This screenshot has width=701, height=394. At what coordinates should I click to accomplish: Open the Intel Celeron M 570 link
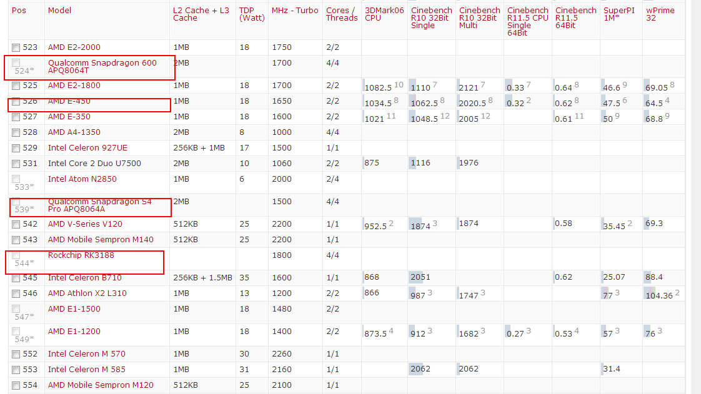click(87, 354)
